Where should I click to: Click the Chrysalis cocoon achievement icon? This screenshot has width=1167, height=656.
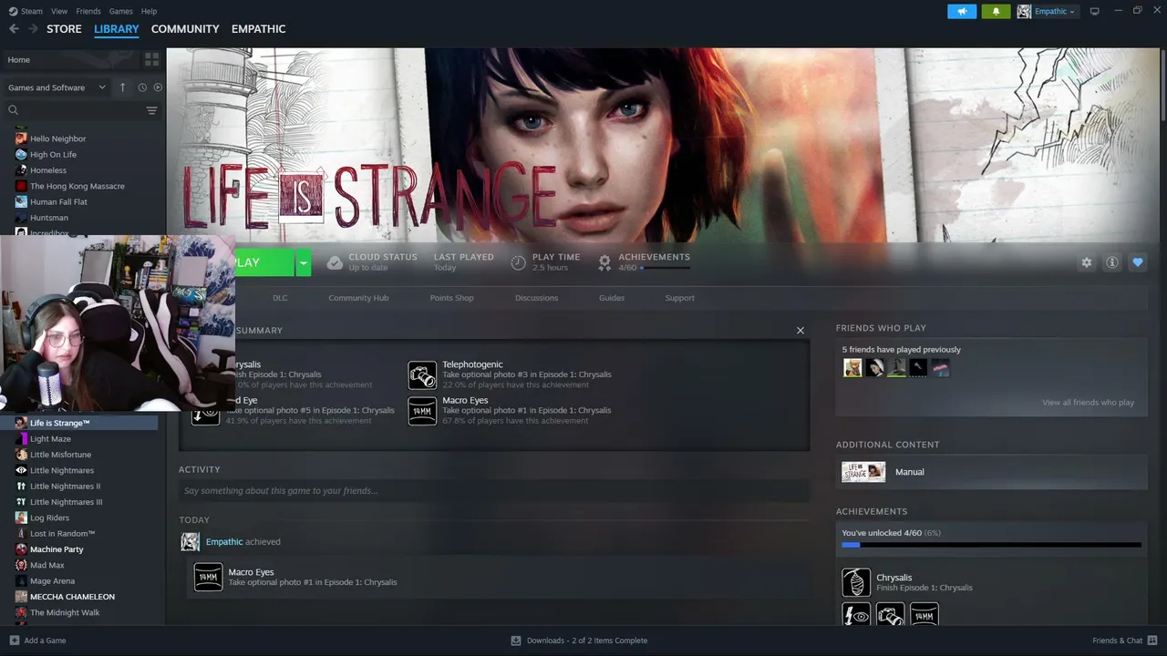[x=856, y=582]
